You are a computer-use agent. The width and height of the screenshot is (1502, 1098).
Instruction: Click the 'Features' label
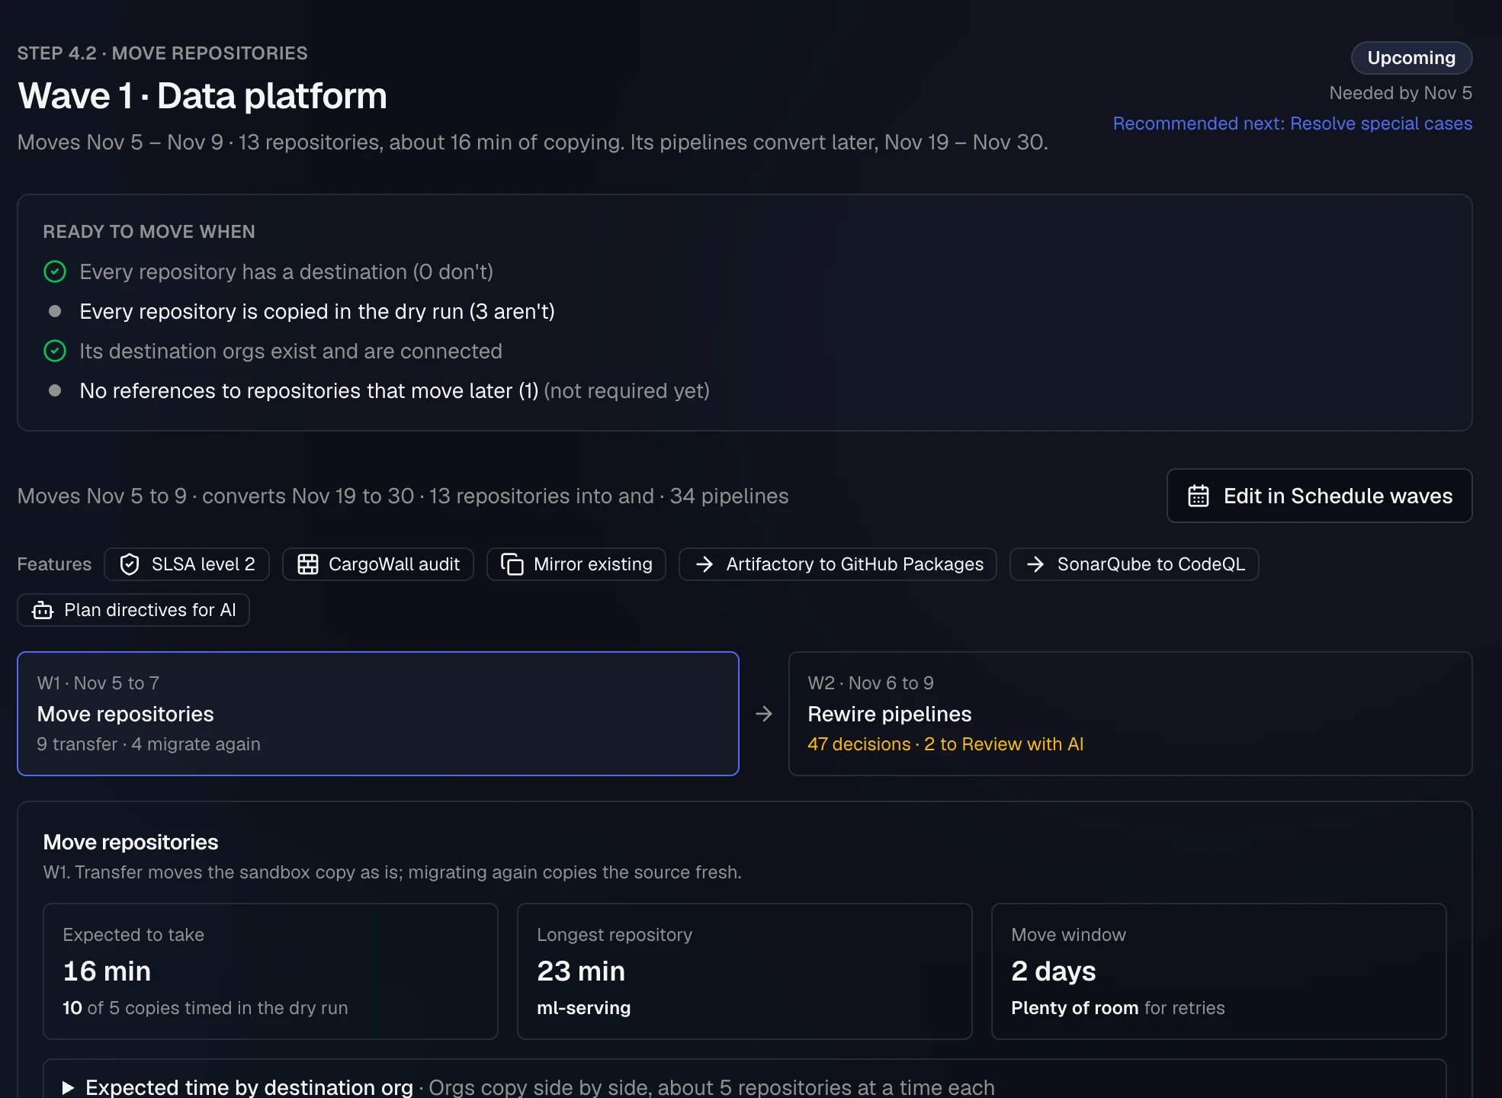point(54,564)
